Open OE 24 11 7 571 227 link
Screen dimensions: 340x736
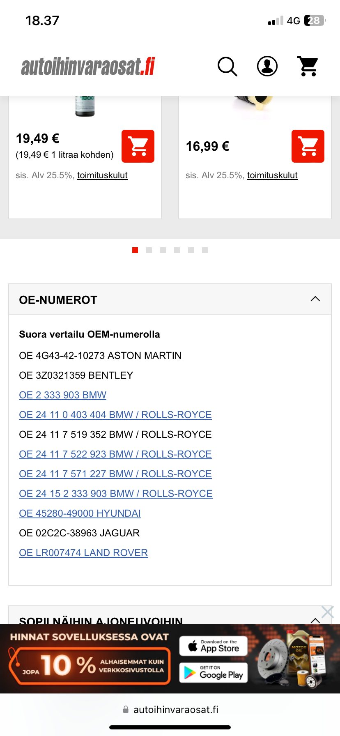tap(115, 474)
